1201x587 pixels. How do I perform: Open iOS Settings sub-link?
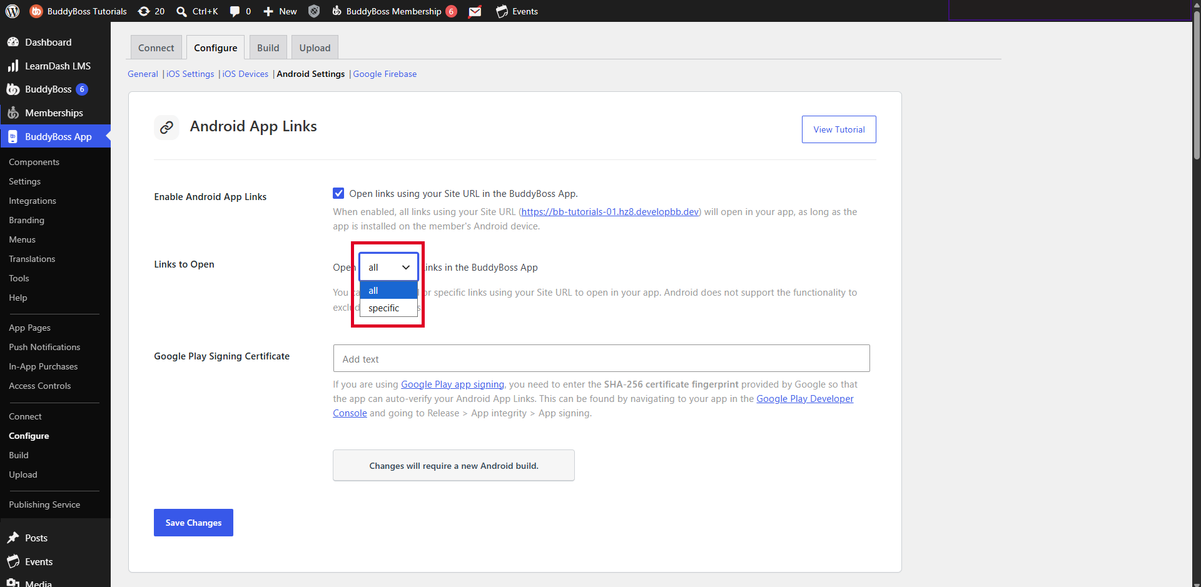pos(190,74)
